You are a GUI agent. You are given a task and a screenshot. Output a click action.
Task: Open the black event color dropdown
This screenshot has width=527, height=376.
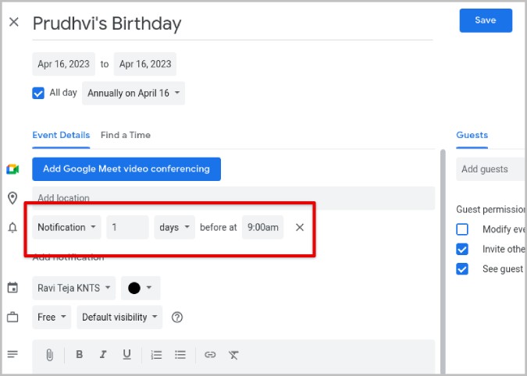[141, 288]
